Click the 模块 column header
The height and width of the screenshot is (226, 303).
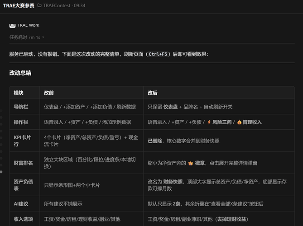19,93
